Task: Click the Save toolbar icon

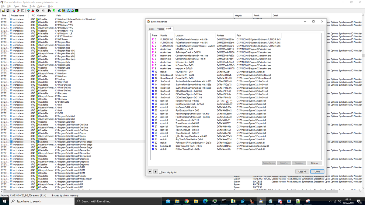Action: pos(8,11)
